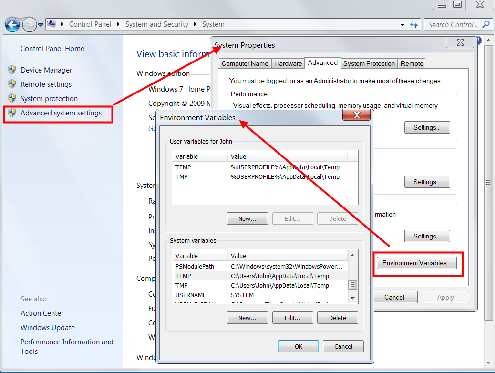Click the second Settings button in System Properties
495x373 pixels.
[427, 182]
